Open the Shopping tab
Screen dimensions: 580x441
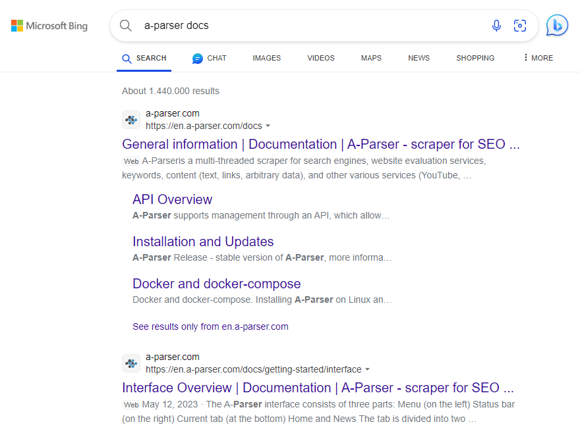[x=475, y=58]
